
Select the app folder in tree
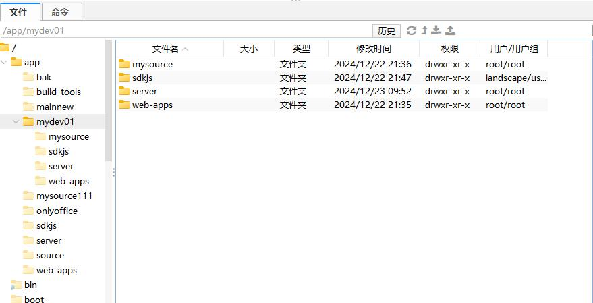[x=26, y=62]
